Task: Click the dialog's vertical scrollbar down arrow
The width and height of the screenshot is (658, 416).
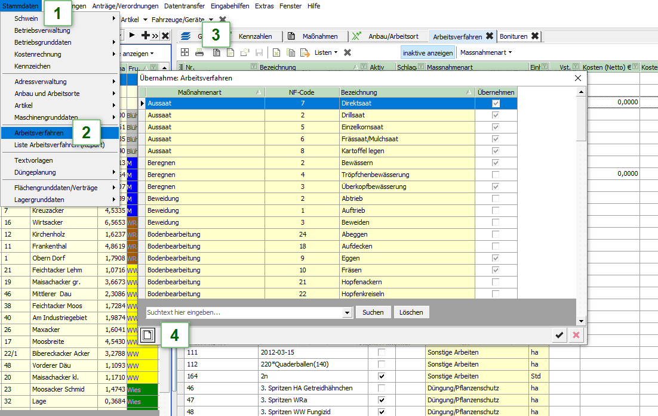Action: 582,321
